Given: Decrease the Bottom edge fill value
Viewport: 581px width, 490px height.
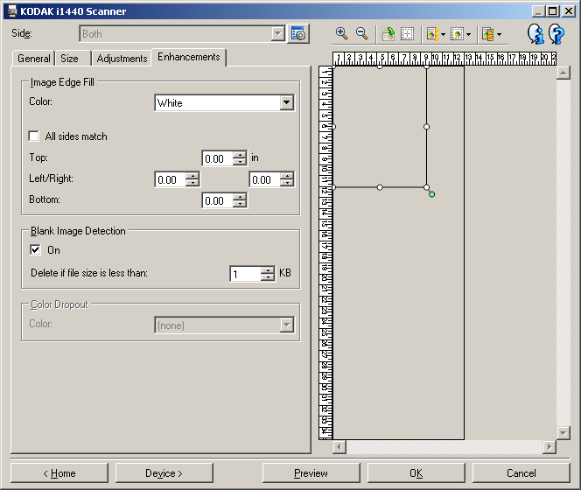Looking at the screenshot, I should click(x=240, y=204).
